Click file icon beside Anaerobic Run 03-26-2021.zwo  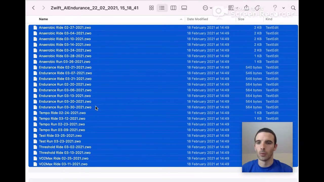click(x=35, y=62)
